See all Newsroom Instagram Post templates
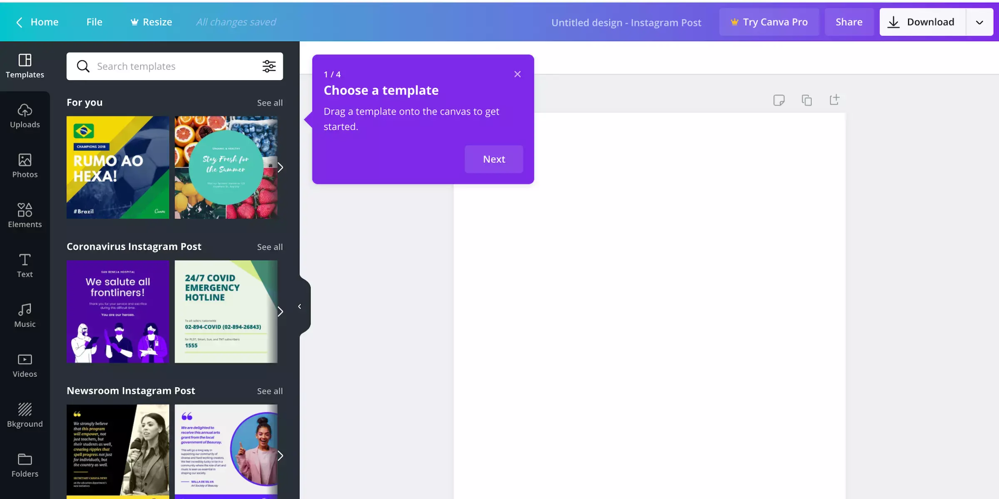999x499 pixels. (269, 390)
